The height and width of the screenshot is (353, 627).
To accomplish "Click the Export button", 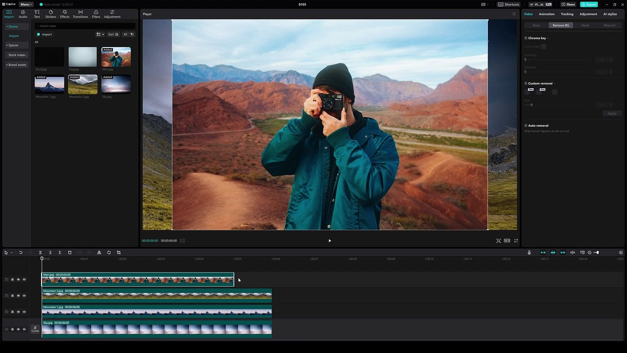I will pos(589,4).
